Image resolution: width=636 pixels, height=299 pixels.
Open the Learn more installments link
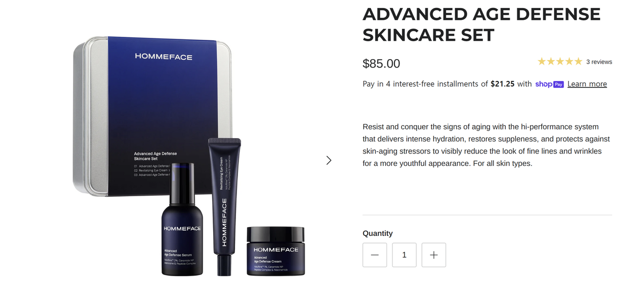(587, 84)
